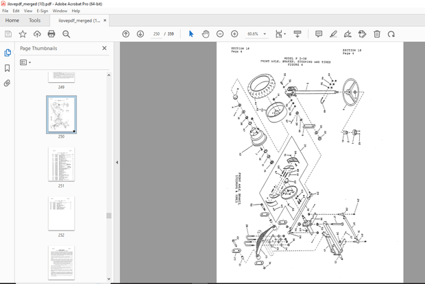The height and width of the screenshot is (284, 425).
Task: Zoom out with the minus icon
Action: pos(220,34)
